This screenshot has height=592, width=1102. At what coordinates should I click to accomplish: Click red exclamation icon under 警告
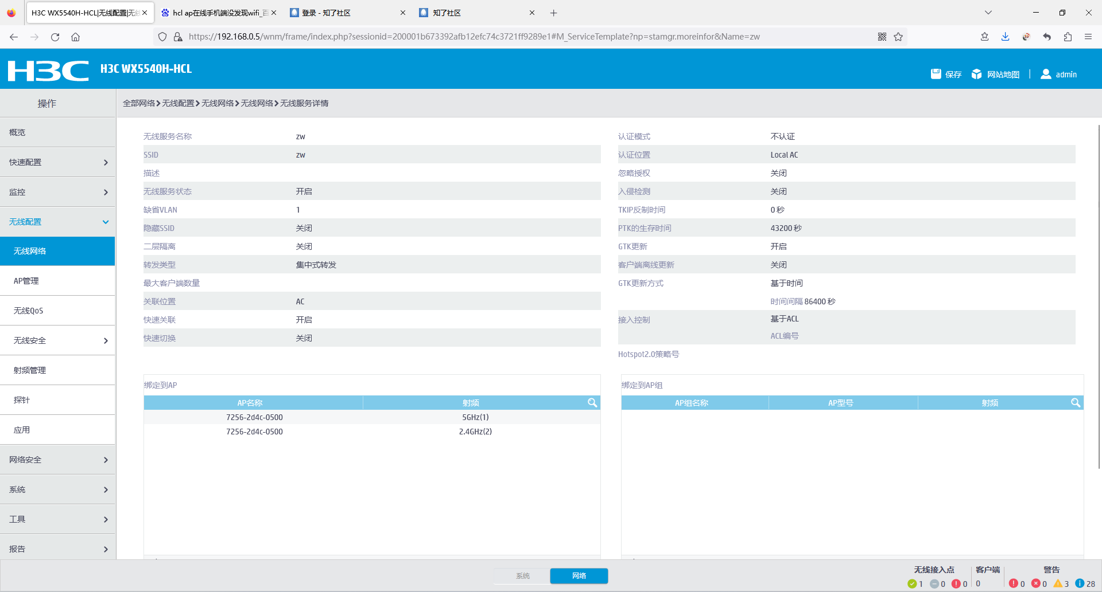(1014, 584)
